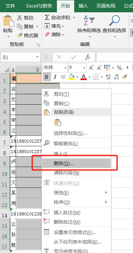The width and height of the screenshot is (133, 253).
Task: Click format painter brush in mini toolbar
Action: coord(125,77)
